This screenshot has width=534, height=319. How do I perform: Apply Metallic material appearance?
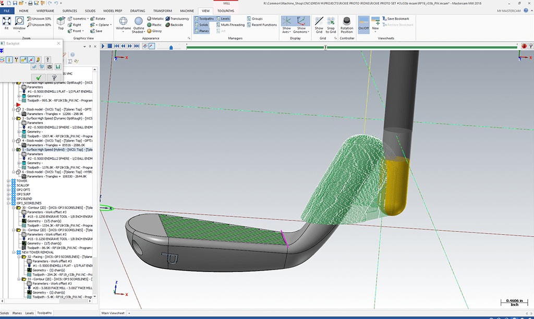(155, 19)
